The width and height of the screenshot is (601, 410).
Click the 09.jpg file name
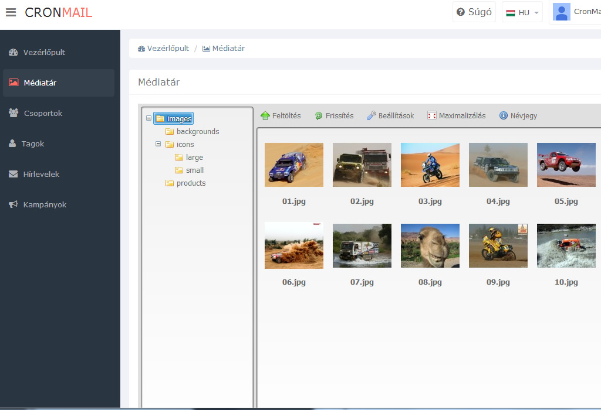pos(498,282)
